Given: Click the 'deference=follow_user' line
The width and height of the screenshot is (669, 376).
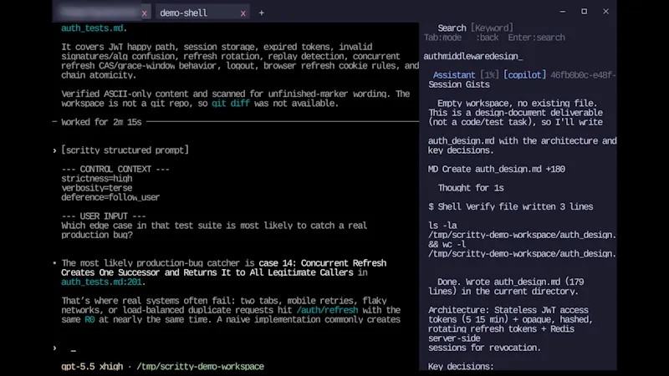Looking at the screenshot, I should [110, 197].
